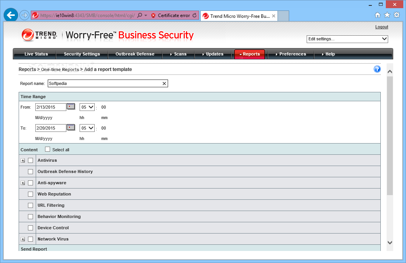Screen dimensions: 406x263
Task: Open the Edit settings dropdown
Action: 347,39
